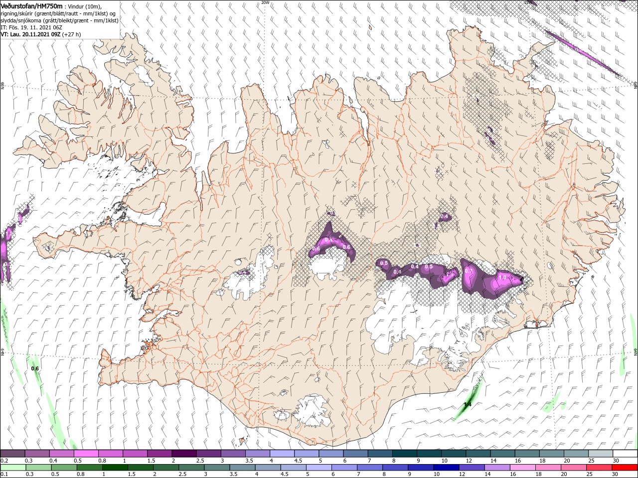The image size is (638, 478).
Task: Click the 'VT: Lau. 20.11.2021 09Z' valid time
Action: [x=30, y=34]
